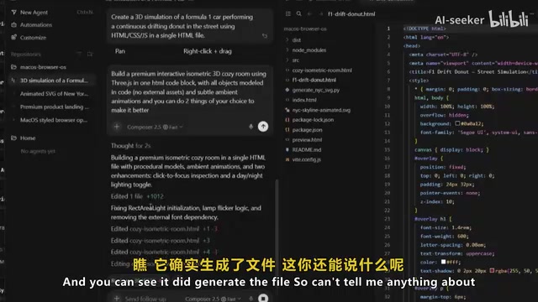This screenshot has height=302, width=538.
Task: Click the back navigation arrow in the editor toolbar
Action: coord(309,13)
